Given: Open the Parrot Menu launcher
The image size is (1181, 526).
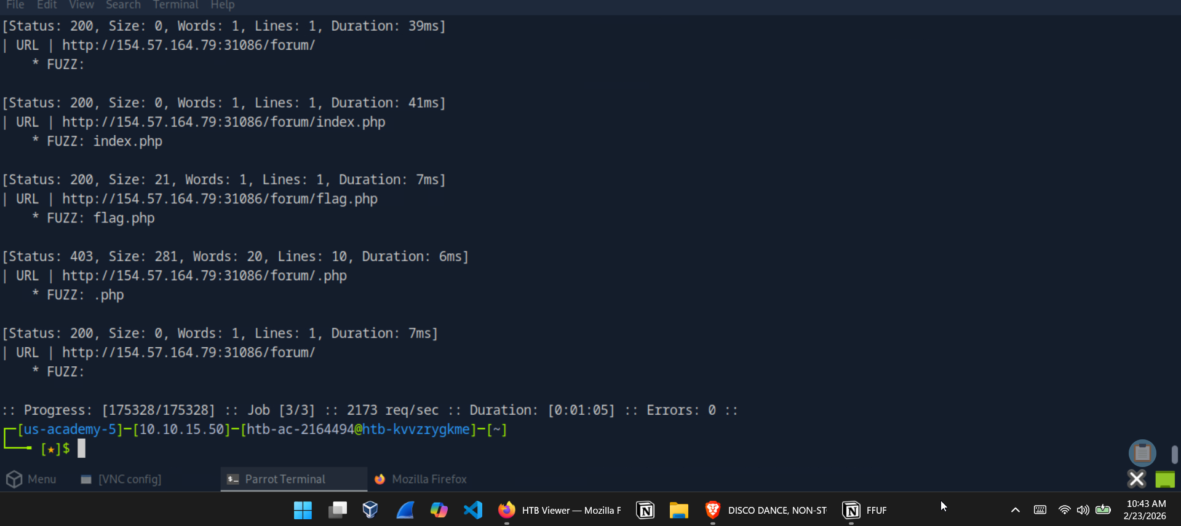Looking at the screenshot, I should (x=31, y=479).
